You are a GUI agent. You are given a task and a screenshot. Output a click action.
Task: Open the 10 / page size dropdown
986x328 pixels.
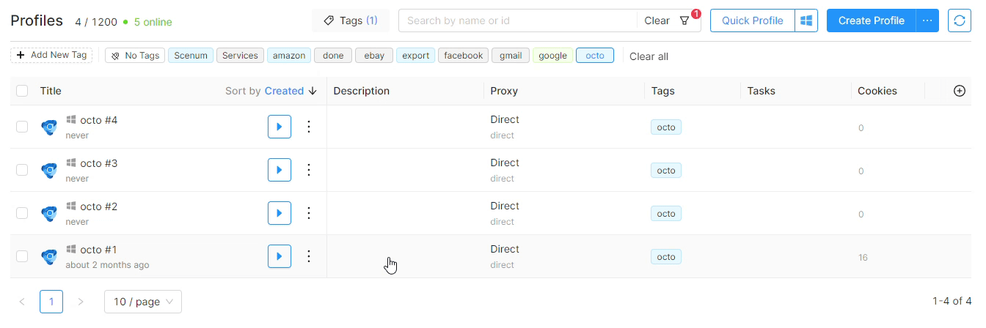pyautogui.click(x=143, y=302)
